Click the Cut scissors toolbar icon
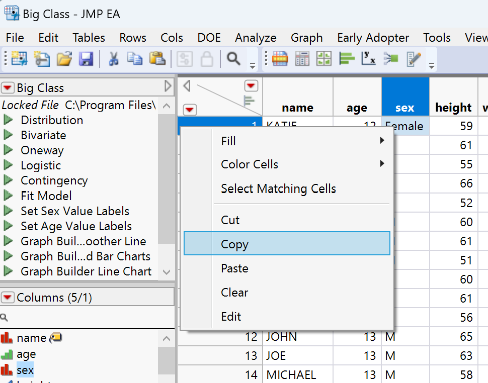The height and width of the screenshot is (383, 488). coord(113,59)
